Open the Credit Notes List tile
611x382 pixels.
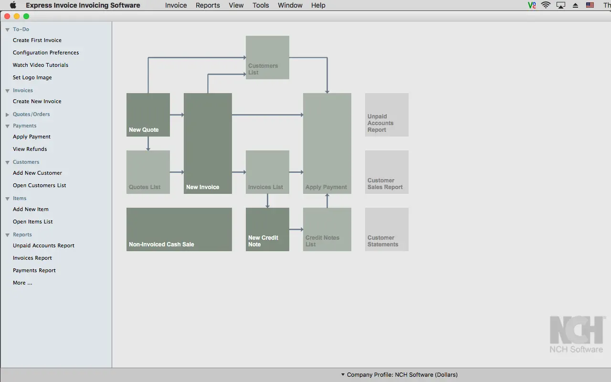point(327,229)
